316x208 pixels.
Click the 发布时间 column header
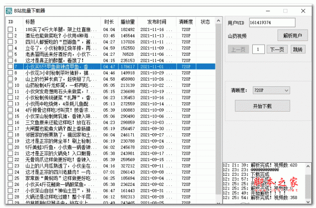pyautogui.click(x=157, y=22)
